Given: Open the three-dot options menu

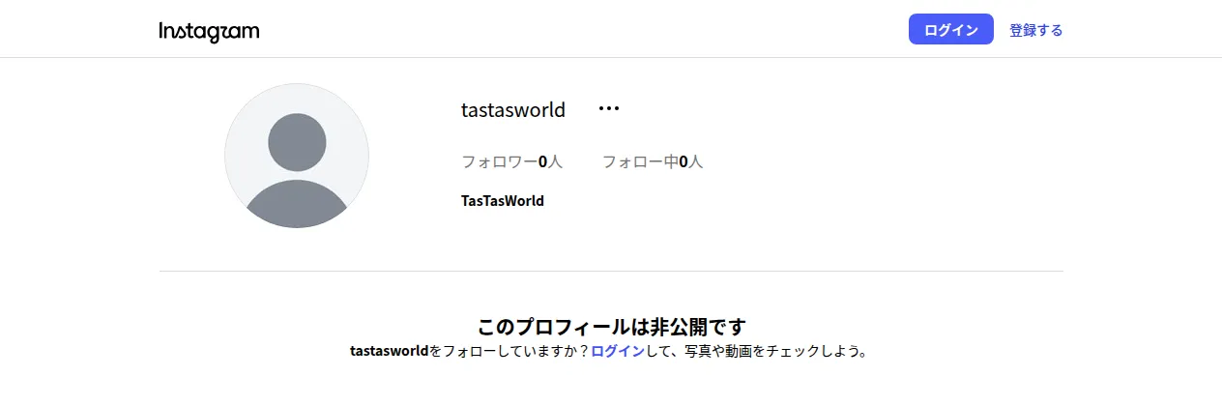Looking at the screenshot, I should click(x=608, y=109).
